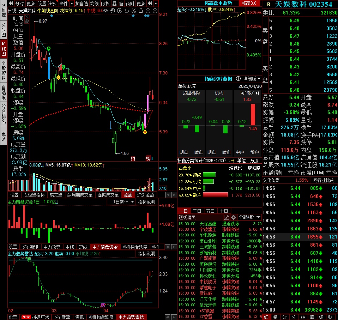Screen dimensions: 338x320
Task: Open the 分时图 sidebar tab
Action: 4,30
